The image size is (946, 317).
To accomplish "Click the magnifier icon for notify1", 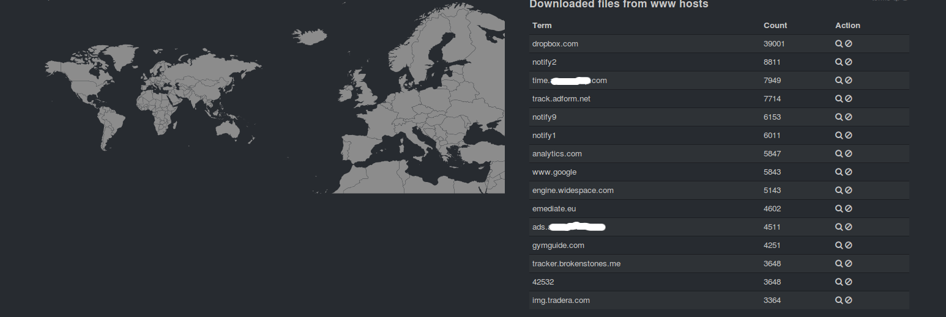I will (x=839, y=136).
